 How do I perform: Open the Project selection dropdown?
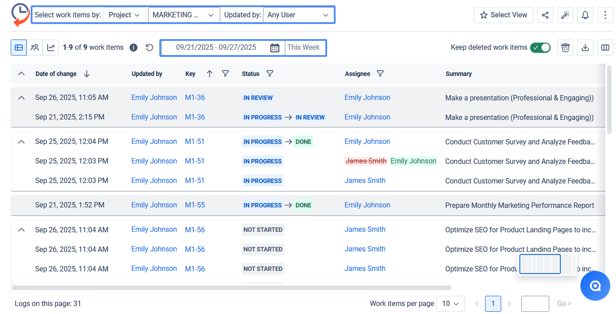[125, 15]
